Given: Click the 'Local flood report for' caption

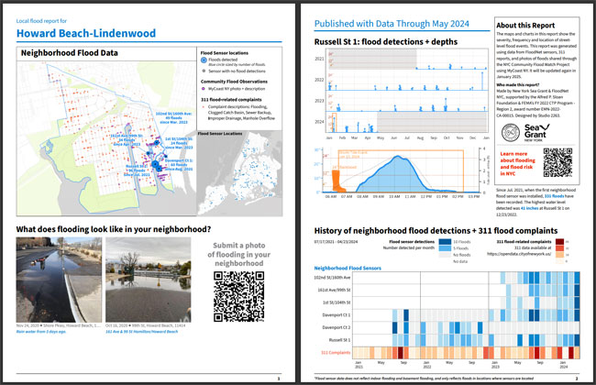Looking at the screenshot, I should click(41, 21).
